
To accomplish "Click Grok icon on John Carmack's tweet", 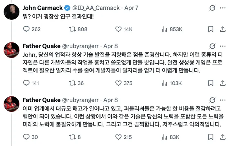I will 212,7.
